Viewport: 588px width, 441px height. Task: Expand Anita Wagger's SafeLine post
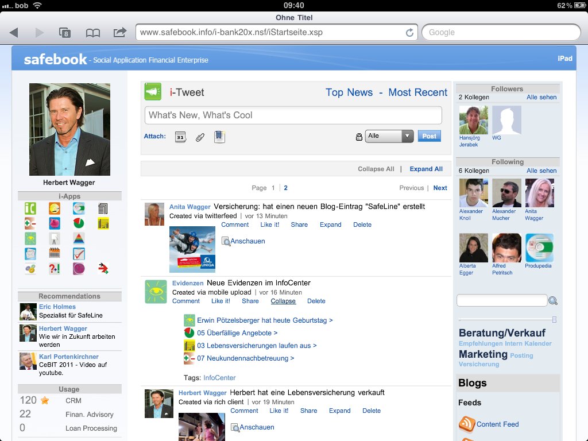[x=330, y=225]
